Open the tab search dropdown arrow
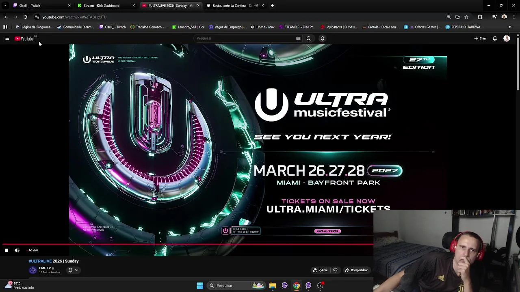The width and height of the screenshot is (520, 292). tap(5, 6)
